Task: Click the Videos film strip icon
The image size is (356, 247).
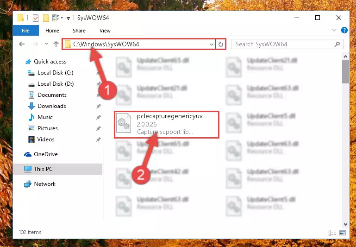Action: click(x=31, y=139)
